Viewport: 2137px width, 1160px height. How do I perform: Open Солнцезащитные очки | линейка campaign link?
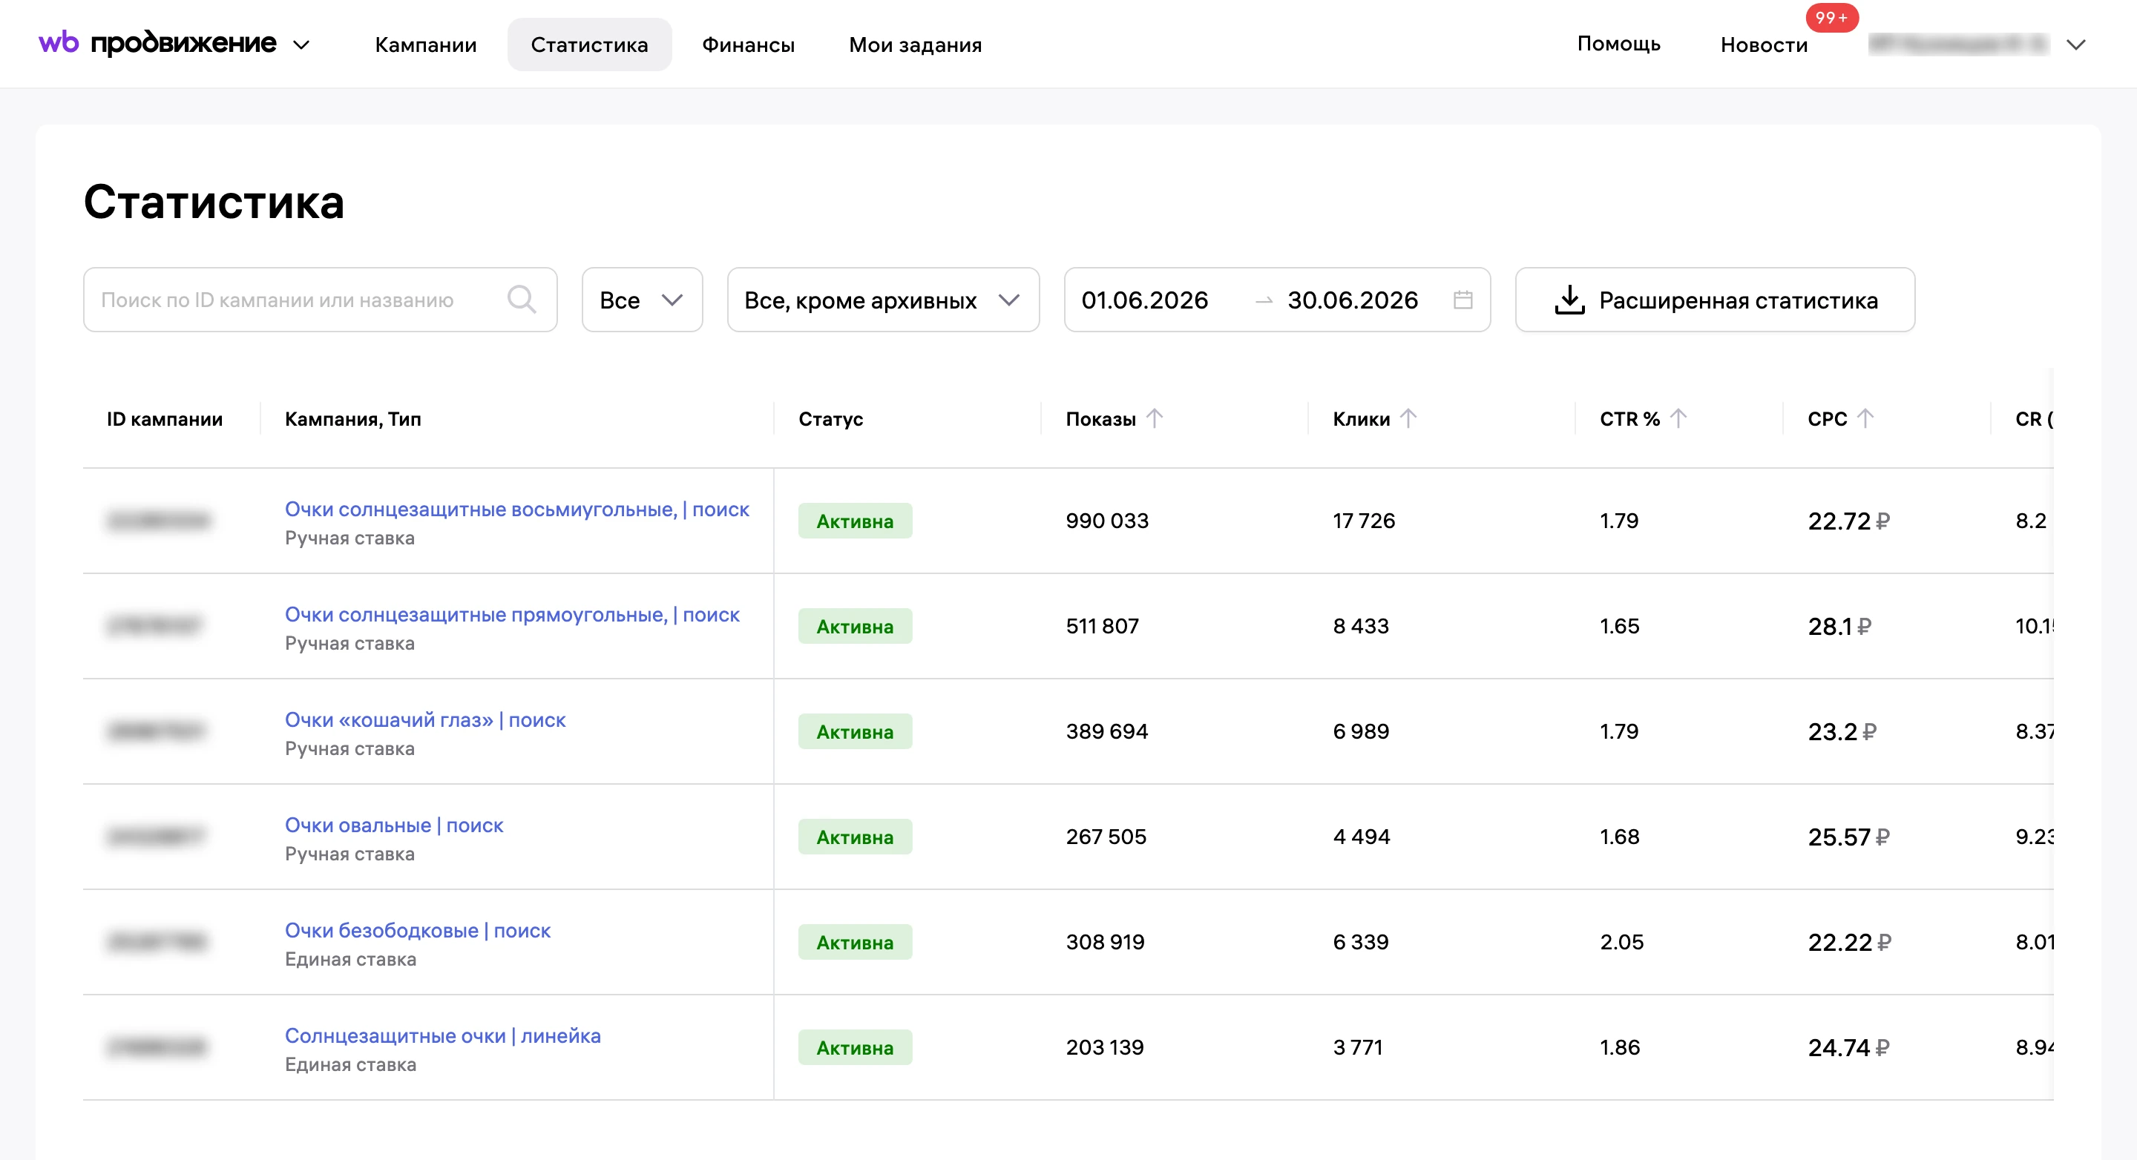pyautogui.click(x=442, y=1035)
